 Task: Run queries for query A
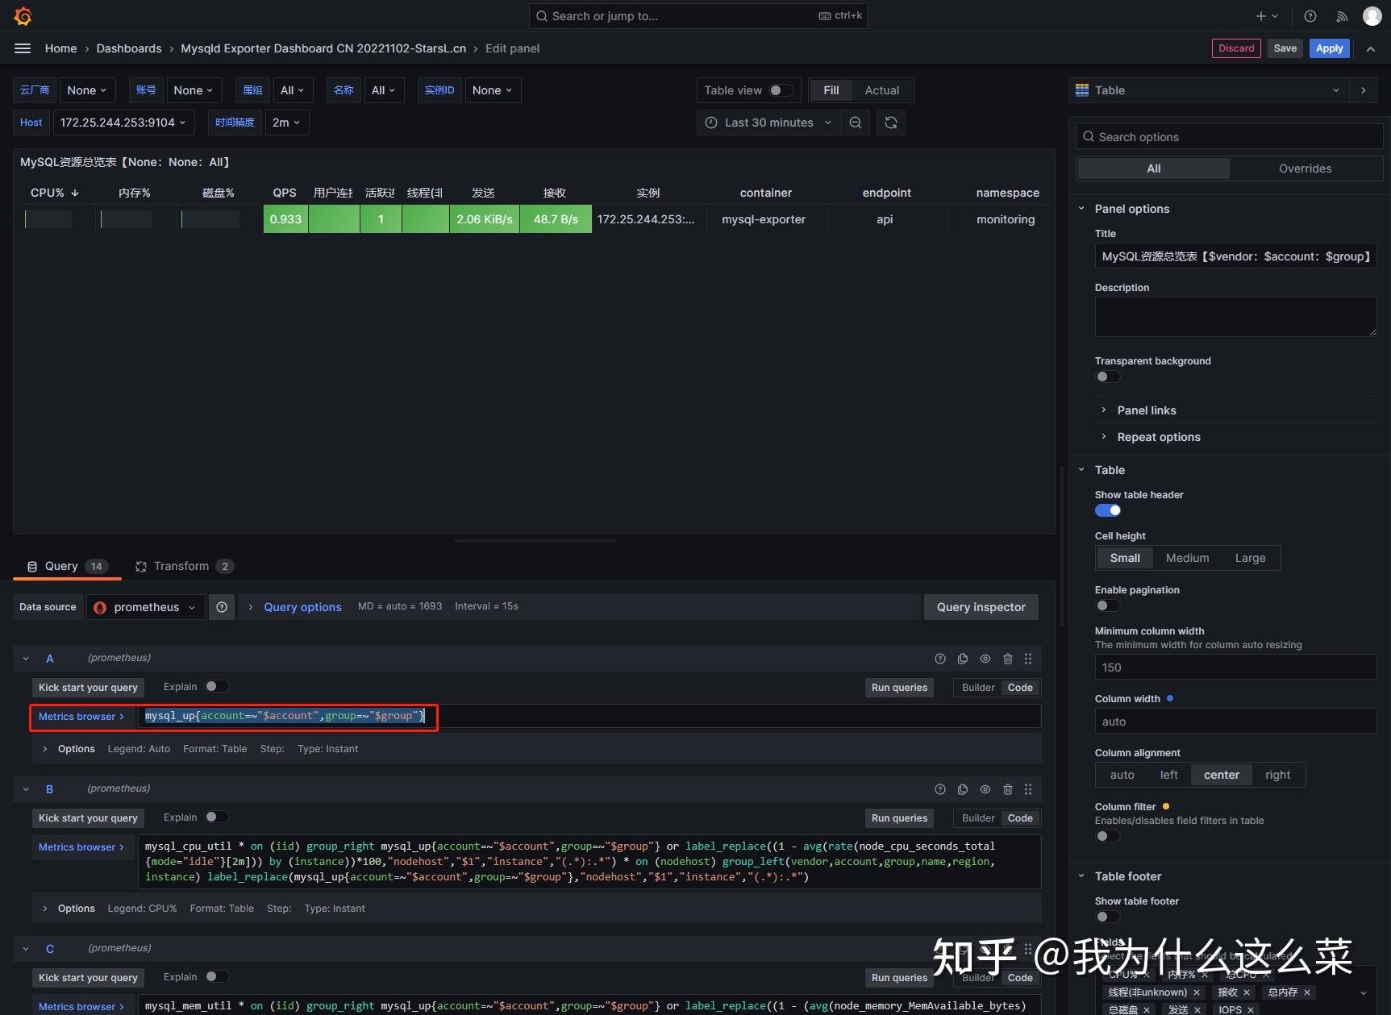point(899,688)
